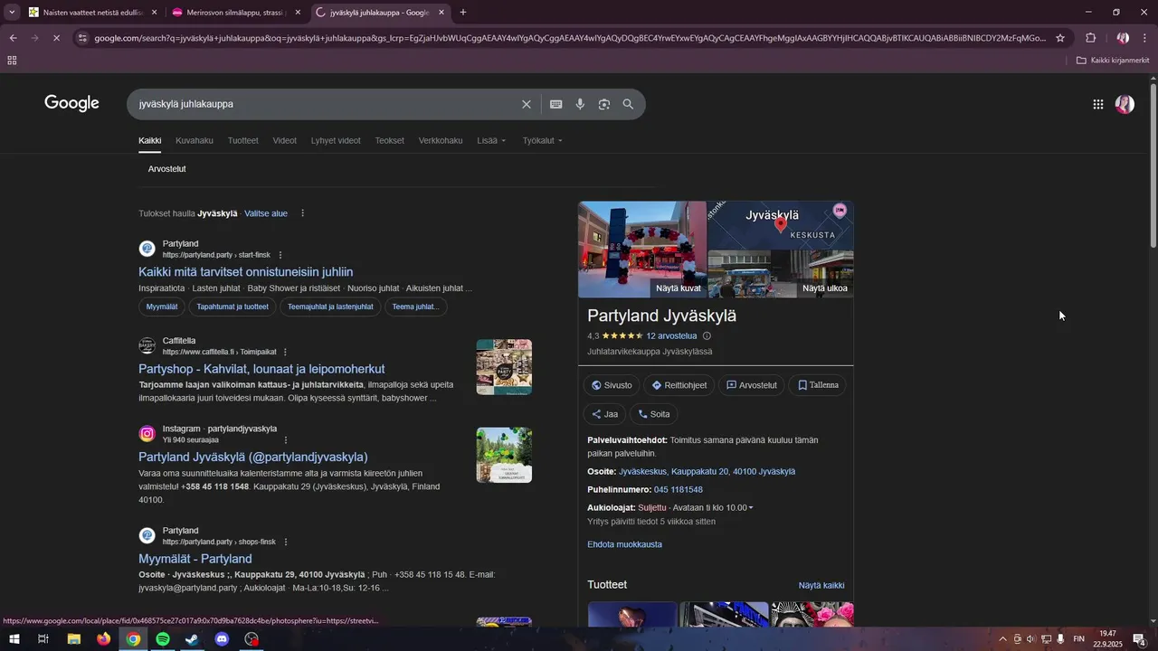1158x651 pixels.
Task: Click Ehdota muokkausta link
Action: pos(624,544)
